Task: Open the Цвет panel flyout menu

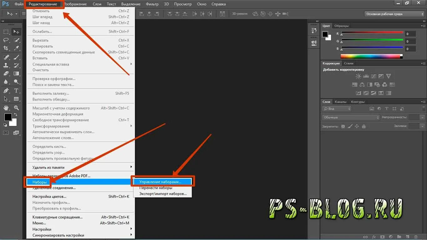Action: (423, 26)
